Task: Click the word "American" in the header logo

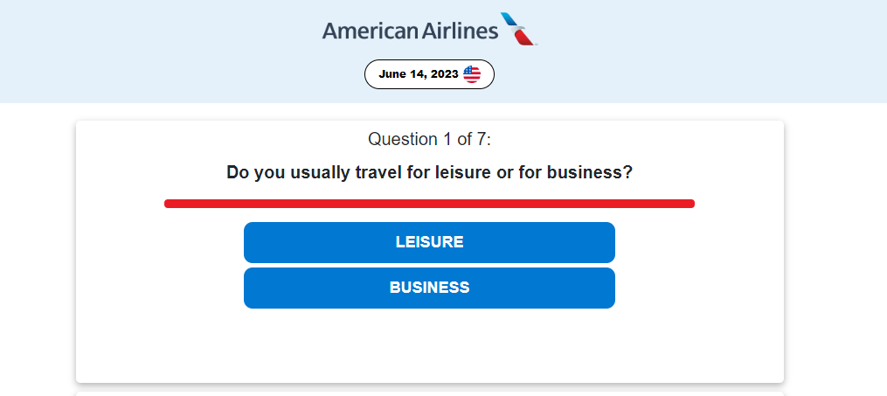Action: click(x=370, y=30)
